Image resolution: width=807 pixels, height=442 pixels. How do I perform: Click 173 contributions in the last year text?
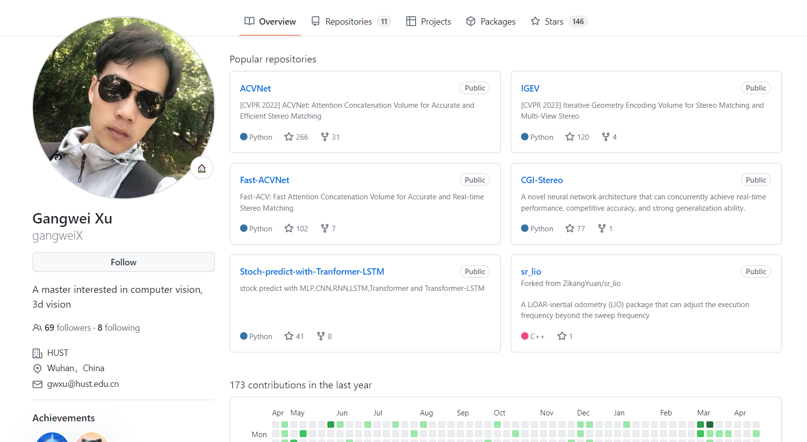pyautogui.click(x=301, y=385)
